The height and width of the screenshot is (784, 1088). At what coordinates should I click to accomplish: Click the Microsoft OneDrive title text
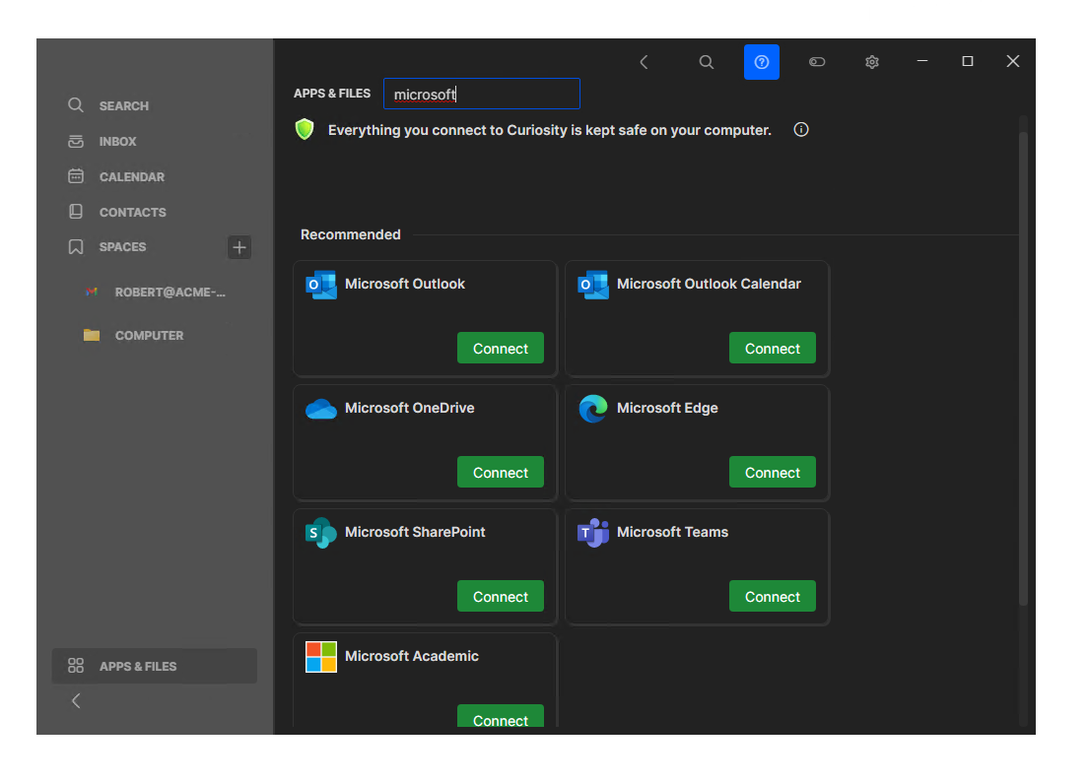pyautogui.click(x=409, y=408)
